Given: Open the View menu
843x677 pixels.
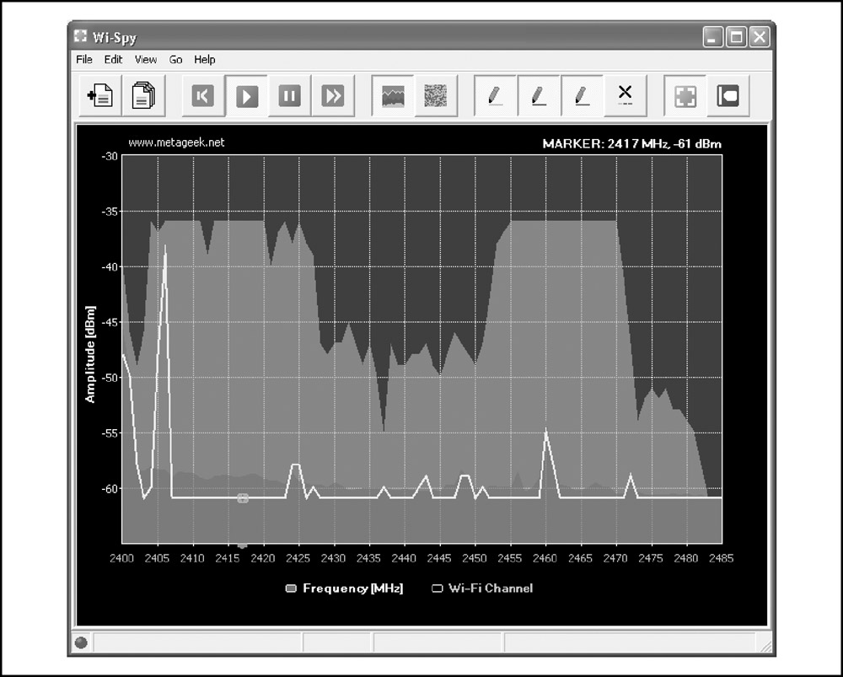Looking at the screenshot, I should (146, 60).
